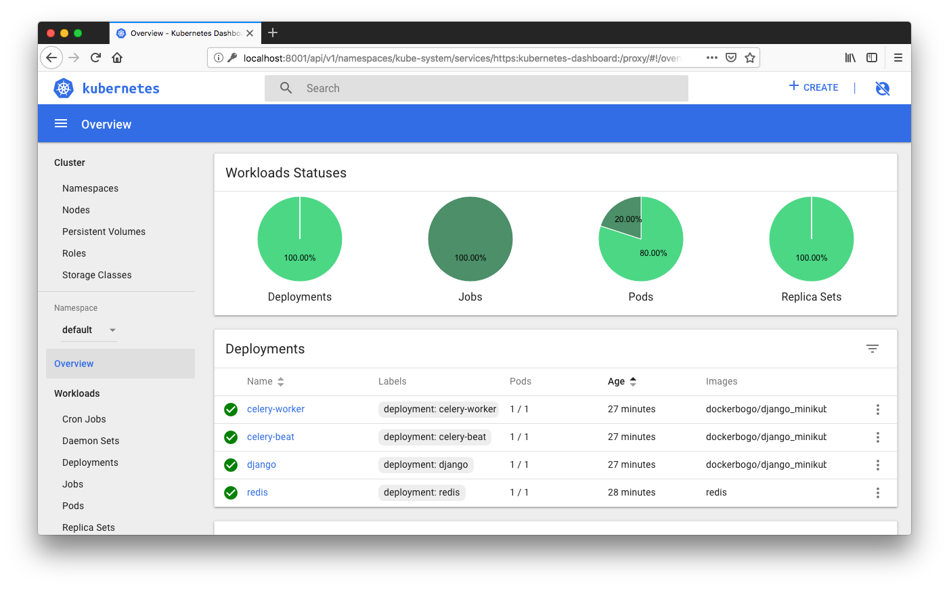Screen dimensions: 949x589
Task: Close the Kubernetes Dashboard tab
Action: [250, 33]
